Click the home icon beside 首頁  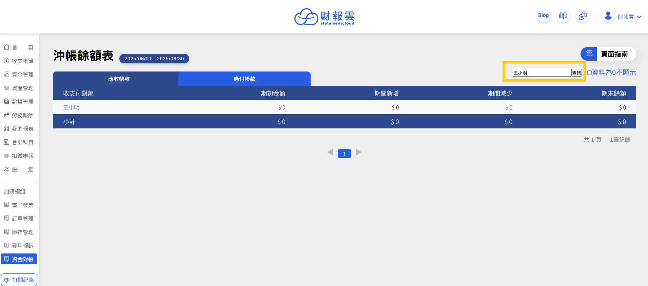click(6, 47)
